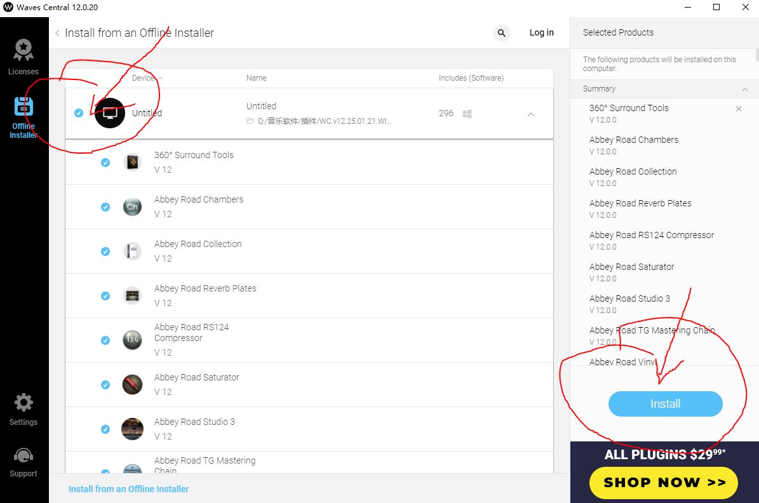Click the Install button
The width and height of the screenshot is (759, 503).
[x=665, y=404]
